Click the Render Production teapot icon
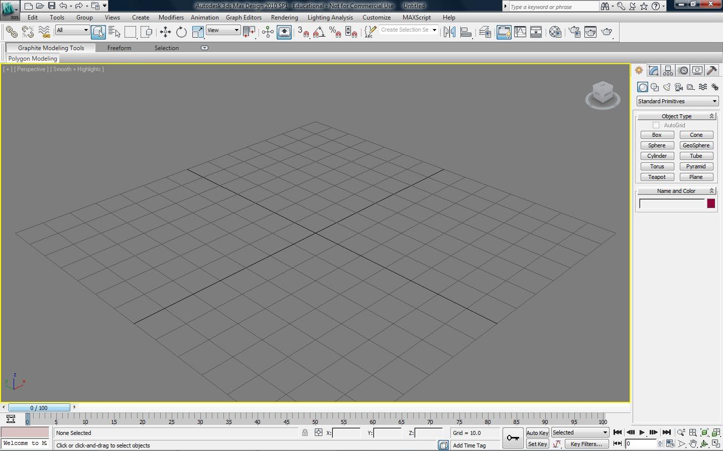 tap(607, 32)
